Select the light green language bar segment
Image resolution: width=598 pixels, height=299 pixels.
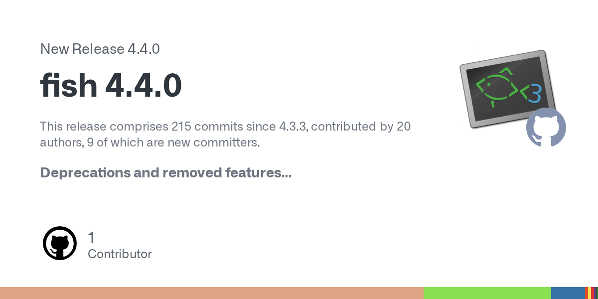(487, 293)
